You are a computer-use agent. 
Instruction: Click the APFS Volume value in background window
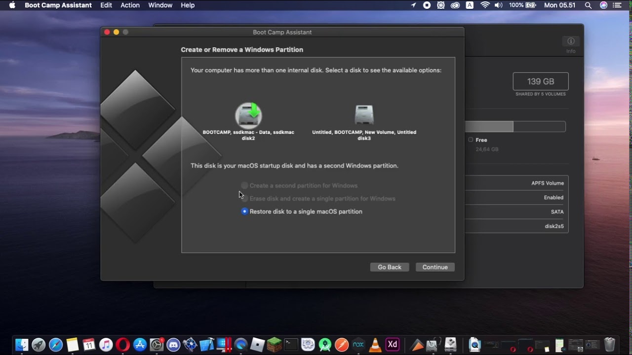click(x=548, y=183)
